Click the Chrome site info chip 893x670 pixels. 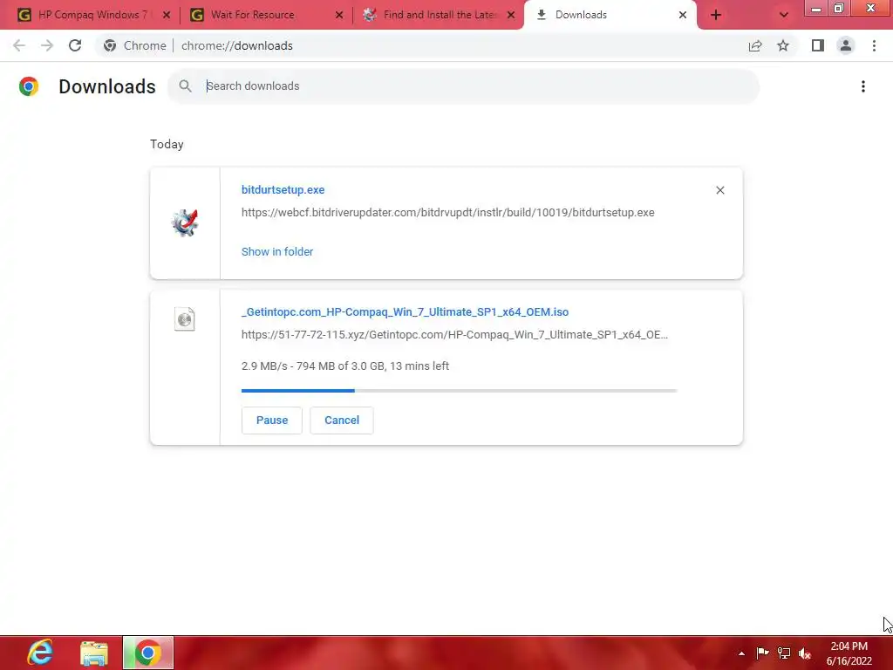coord(135,45)
